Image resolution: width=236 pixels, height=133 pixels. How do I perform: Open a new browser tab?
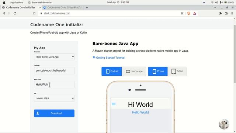[x=87, y=7]
